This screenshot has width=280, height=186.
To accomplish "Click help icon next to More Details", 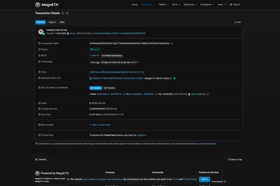I will [x=39, y=125].
